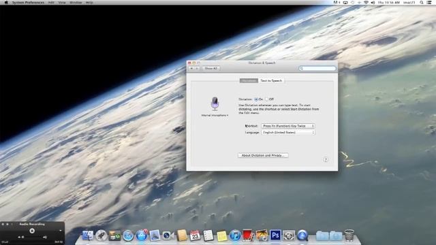436x245 pixels.
Task: Open the Language dropdown menu
Action: [x=288, y=133]
